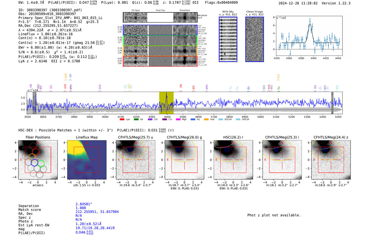The width and height of the screenshot is (369, 251).
Task: Click the Pixel Flat column header
Action: pos(160,10)
